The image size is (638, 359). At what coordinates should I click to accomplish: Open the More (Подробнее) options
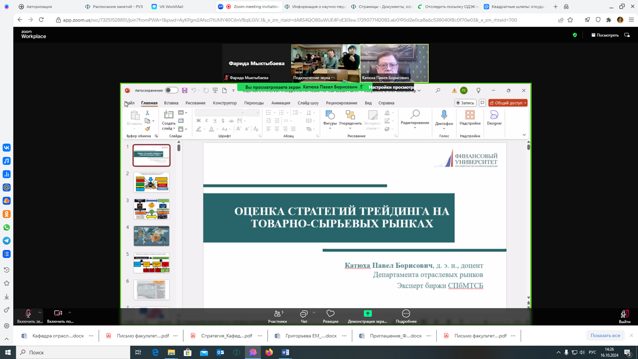pos(406,317)
